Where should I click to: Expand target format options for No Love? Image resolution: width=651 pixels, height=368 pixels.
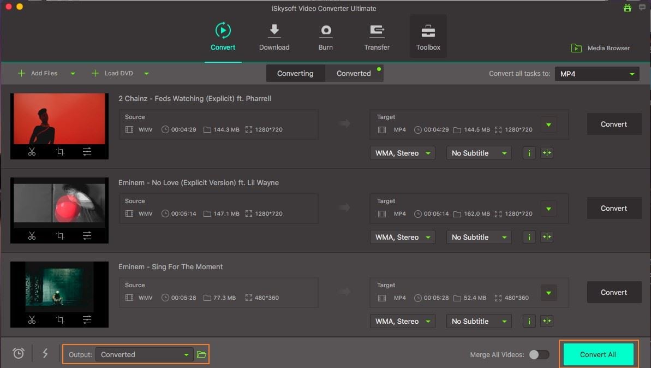tap(549, 209)
